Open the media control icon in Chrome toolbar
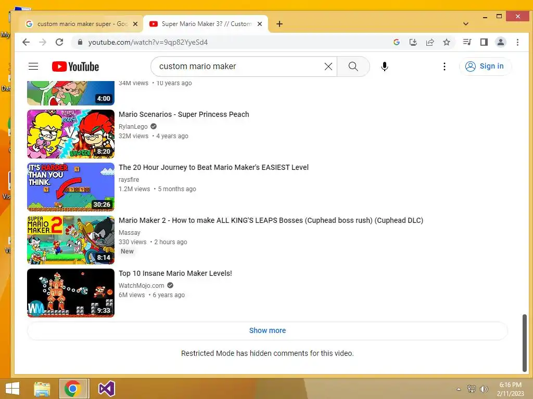Image resolution: width=533 pixels, height=399 pixels. 467,42
